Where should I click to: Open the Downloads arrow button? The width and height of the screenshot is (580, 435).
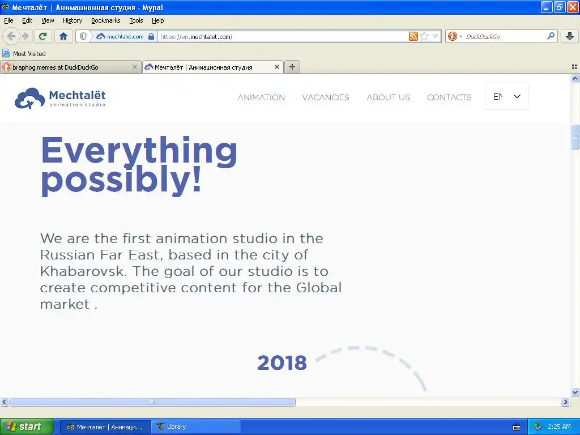570,36
